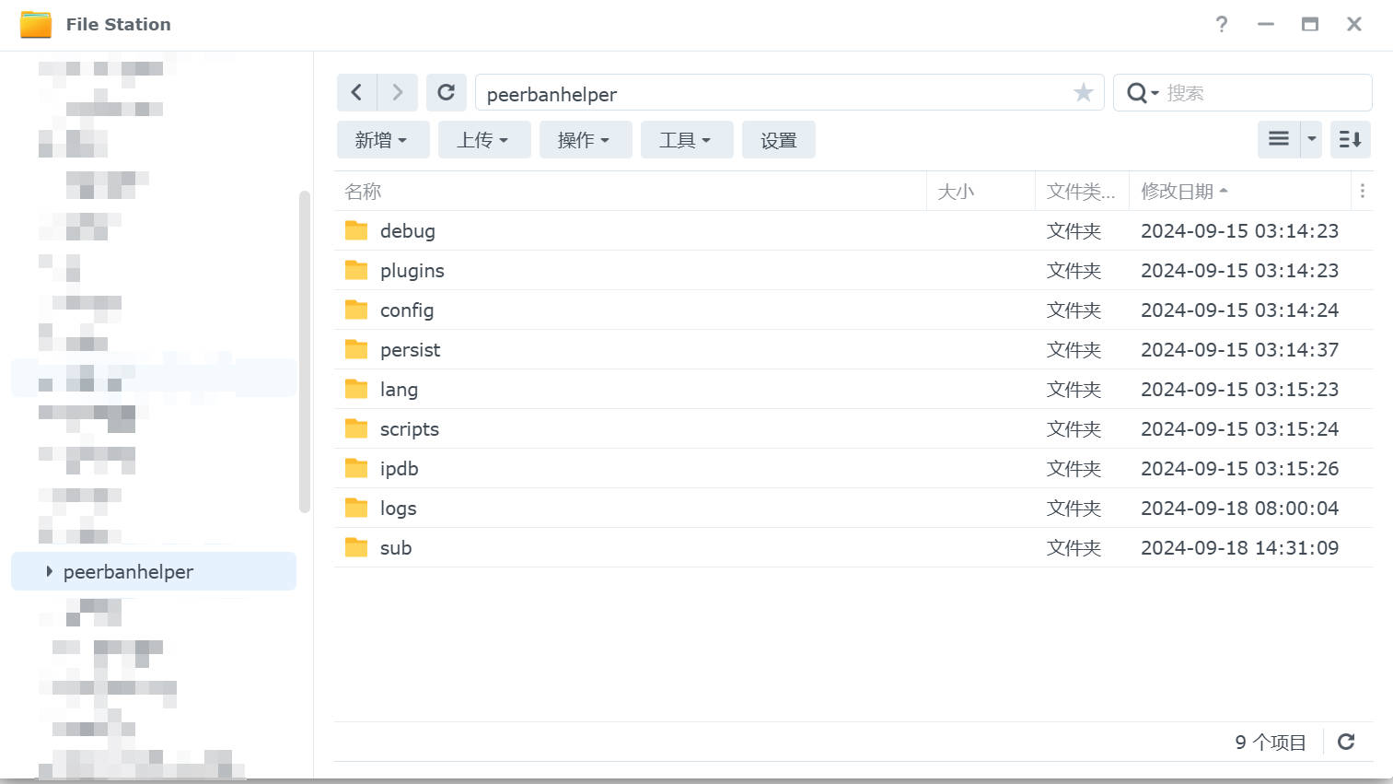Click the back navigation arrow
This screenshot has height=784, width=1393.
click(357, 92)
